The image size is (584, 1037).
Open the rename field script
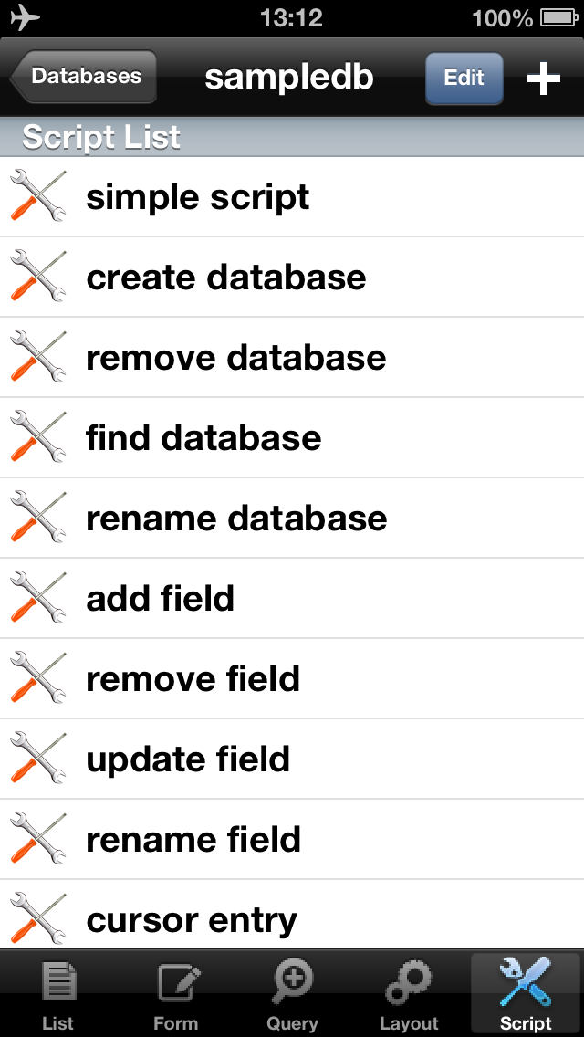coord(193,840)
